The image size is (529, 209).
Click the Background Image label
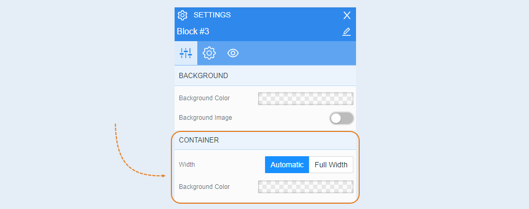click(205, 118)
